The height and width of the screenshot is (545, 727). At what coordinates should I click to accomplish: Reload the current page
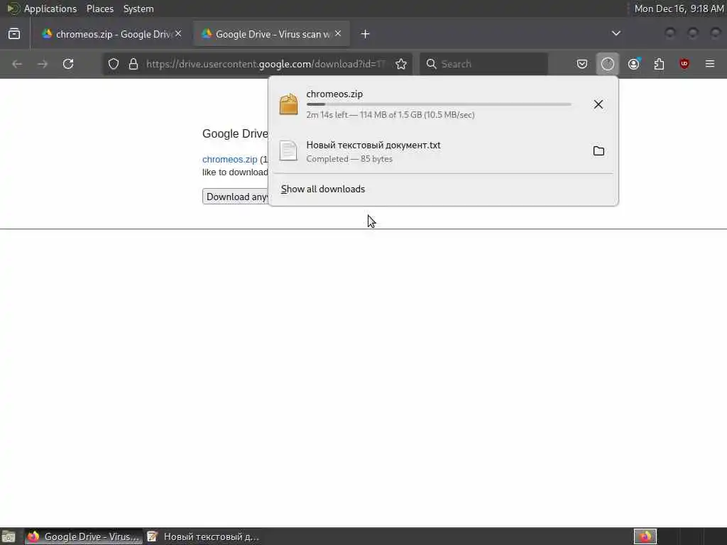coord(68,64)
